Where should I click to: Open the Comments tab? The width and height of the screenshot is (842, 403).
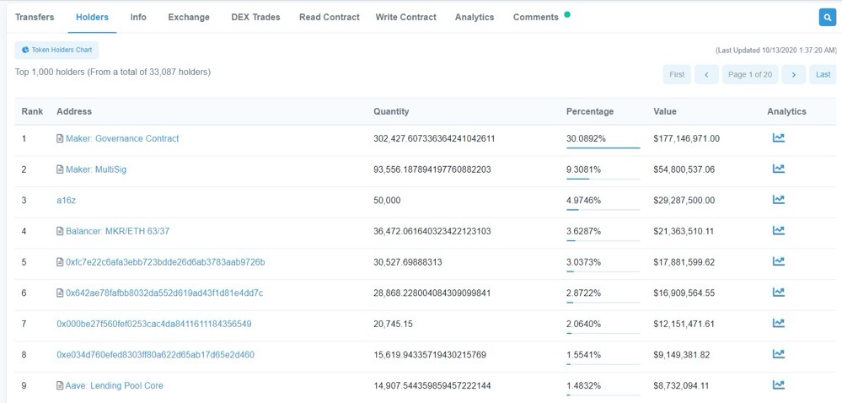point(536,17)
